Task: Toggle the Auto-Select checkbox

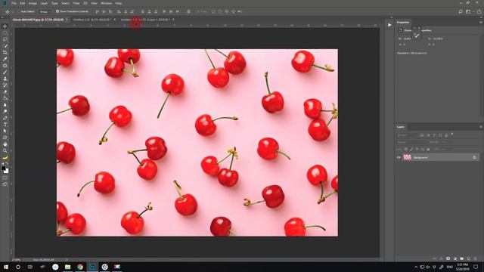Action: (x=18, y=11)
